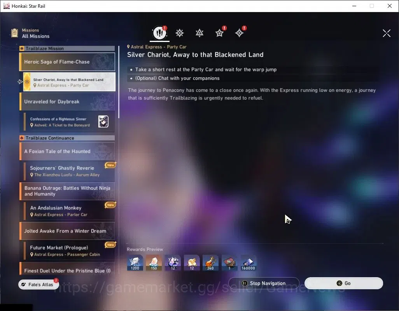Click the Rewards Preview label
Screen dimensions: 399x311
(145, 249)
